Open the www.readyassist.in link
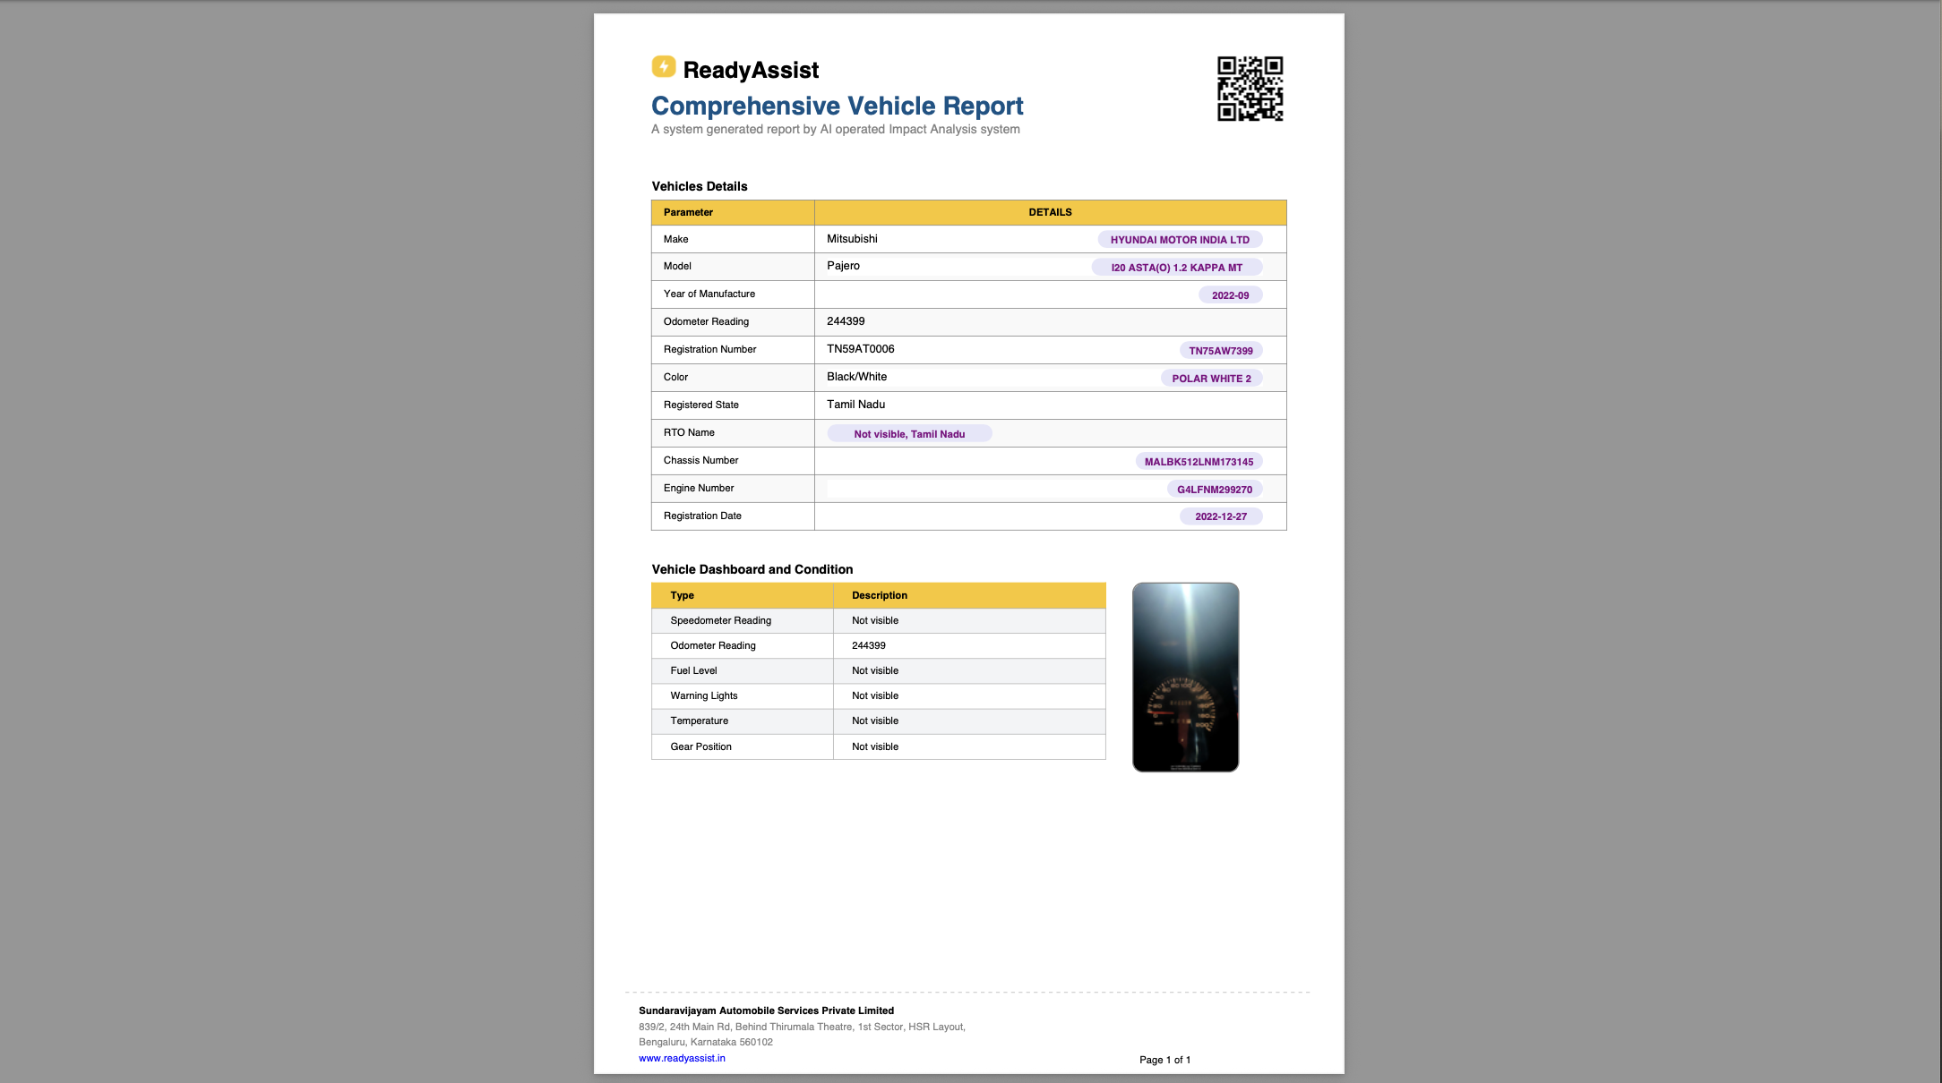Viewport: 1942px width, 1083px height. click(x=682, y=1058)
